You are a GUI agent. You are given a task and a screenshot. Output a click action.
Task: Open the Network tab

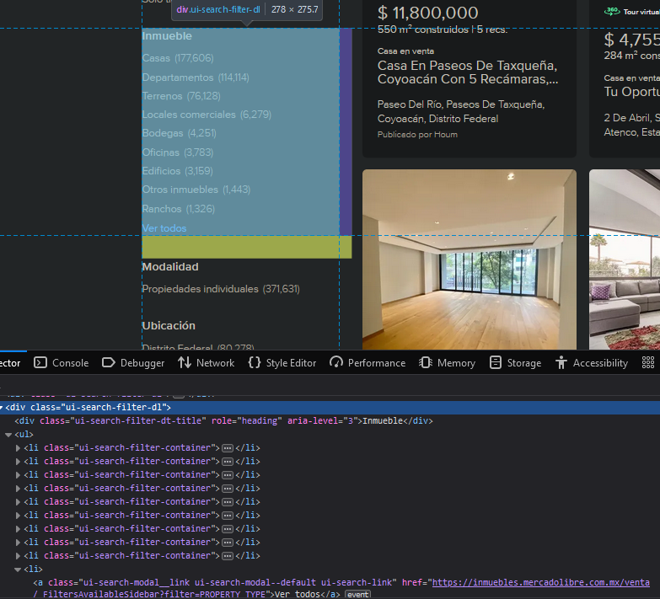click(207, 362)
